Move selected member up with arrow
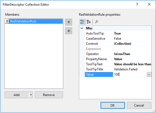This screenshot has height=113, width=156. tap(69, 22)
